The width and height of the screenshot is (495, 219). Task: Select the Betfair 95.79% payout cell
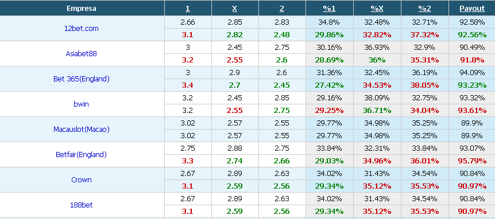(x=472, y=161)
